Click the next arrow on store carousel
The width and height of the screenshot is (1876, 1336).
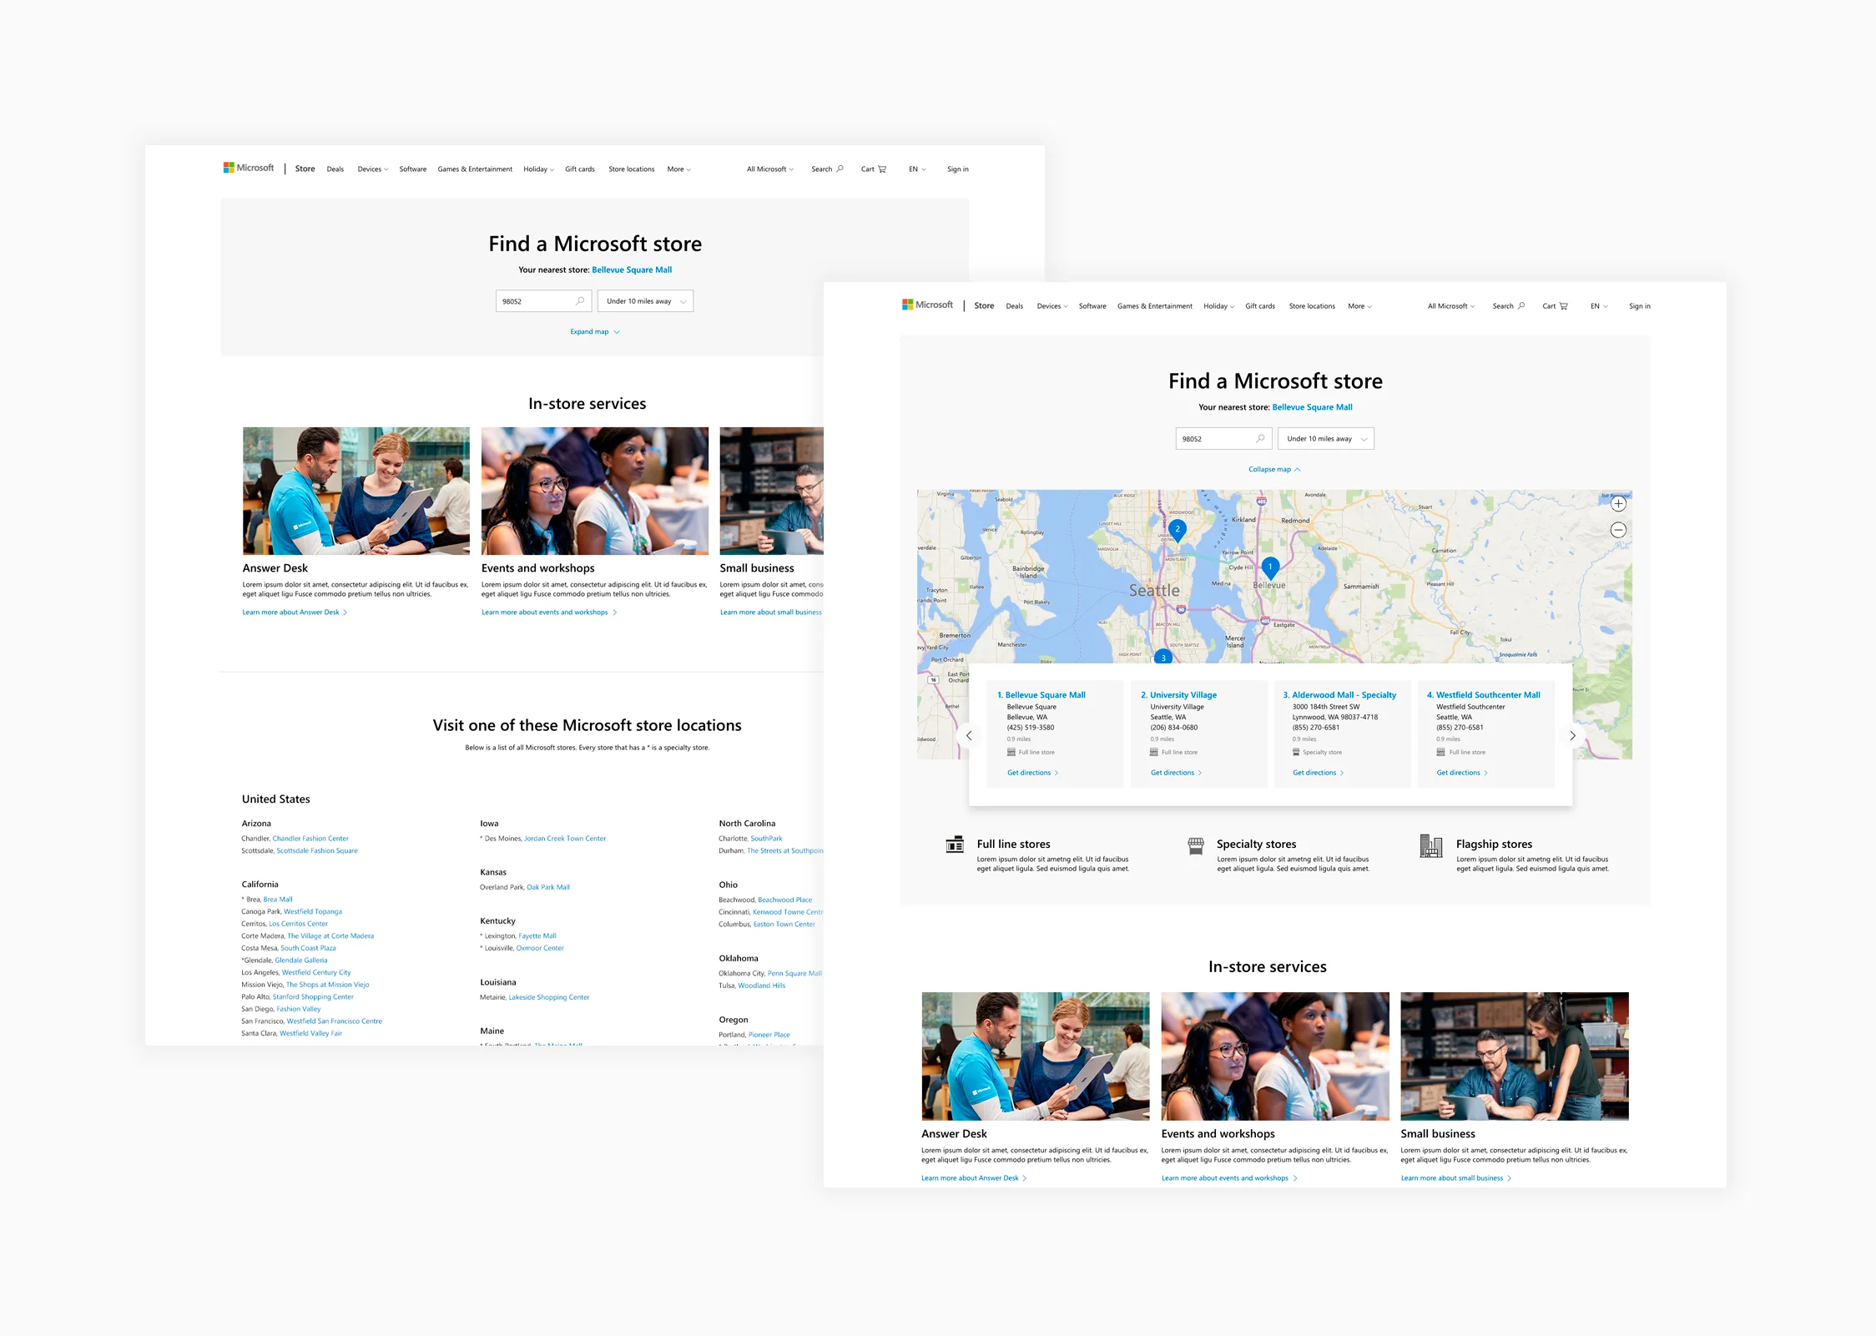click(x=1572, y=736)
